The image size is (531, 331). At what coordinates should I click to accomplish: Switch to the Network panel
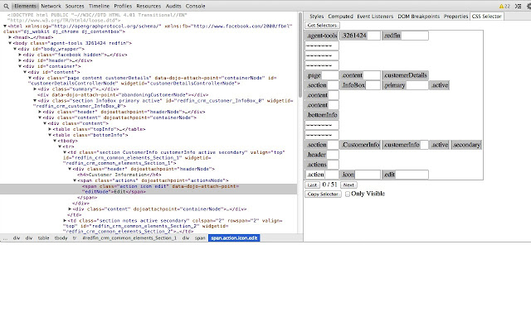pyautogui.click(x=51, y=6)
